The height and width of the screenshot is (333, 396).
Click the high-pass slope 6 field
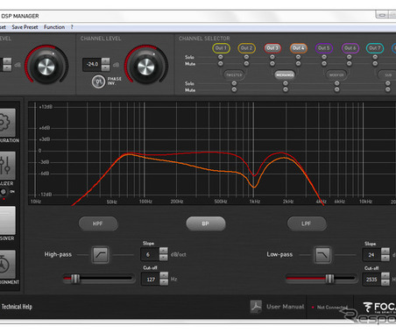pyautogui.click(x=150, y=254)
